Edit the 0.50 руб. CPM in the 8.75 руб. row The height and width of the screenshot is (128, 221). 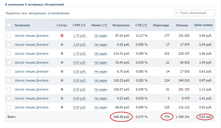pyautogui.click(x=80, y=72)
